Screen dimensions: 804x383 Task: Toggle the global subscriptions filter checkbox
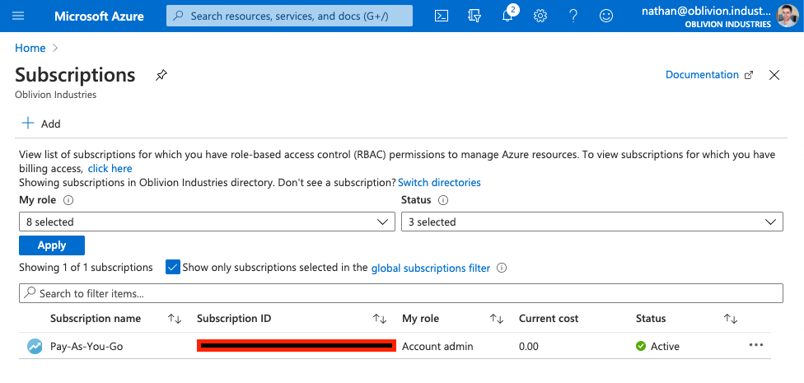tap(173, 267)
